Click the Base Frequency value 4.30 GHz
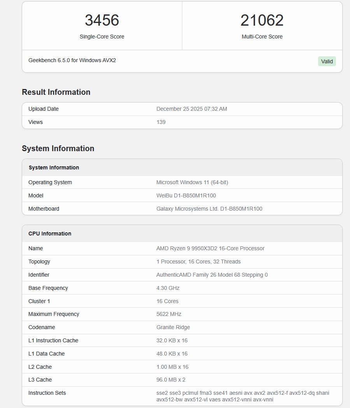 pos(168,288)
